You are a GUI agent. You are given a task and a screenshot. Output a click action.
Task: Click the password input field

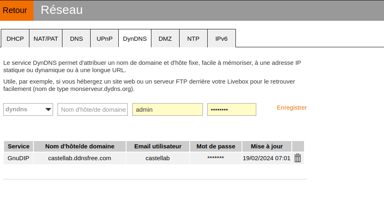pyautogui.click(x=231, y=109)
